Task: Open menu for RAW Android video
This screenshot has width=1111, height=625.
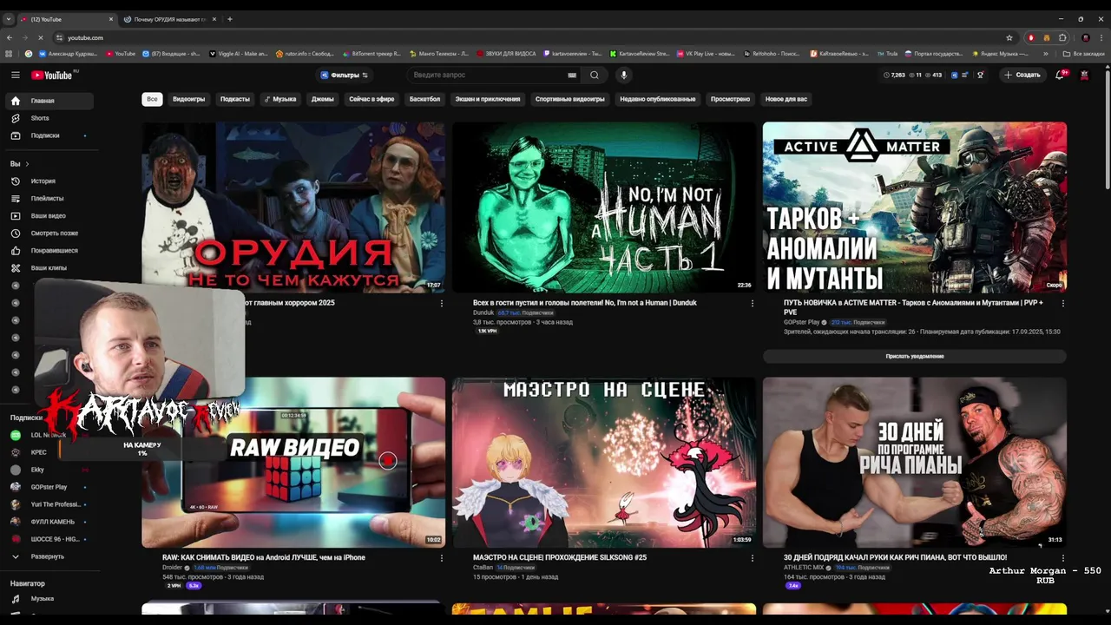Action: click(442, 558)
